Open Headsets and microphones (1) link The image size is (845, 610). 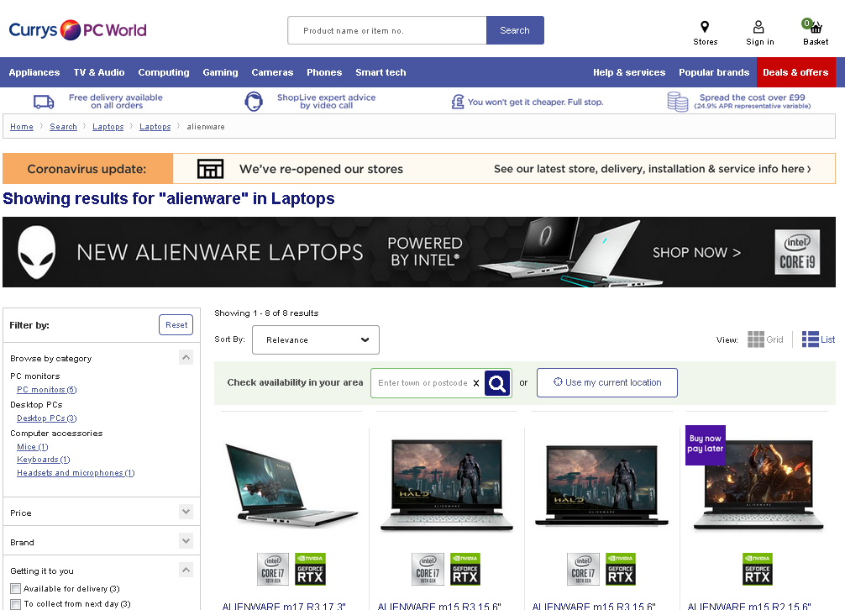(76, 473)
